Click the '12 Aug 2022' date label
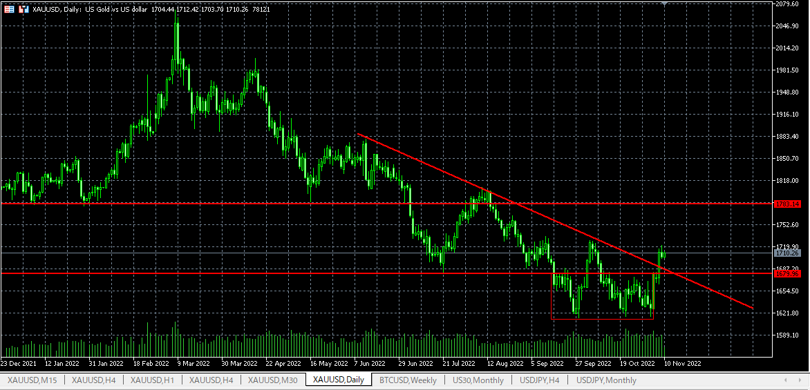The height and width of the screenshot is (390, 810). 506,363
